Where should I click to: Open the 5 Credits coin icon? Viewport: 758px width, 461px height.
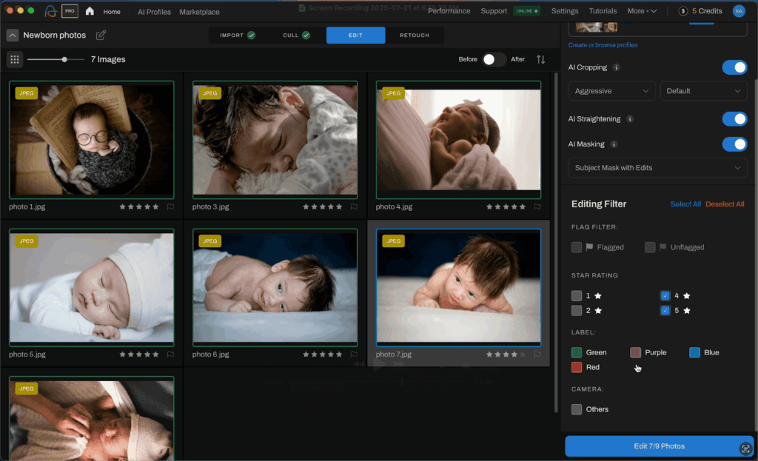click(682, 10)
